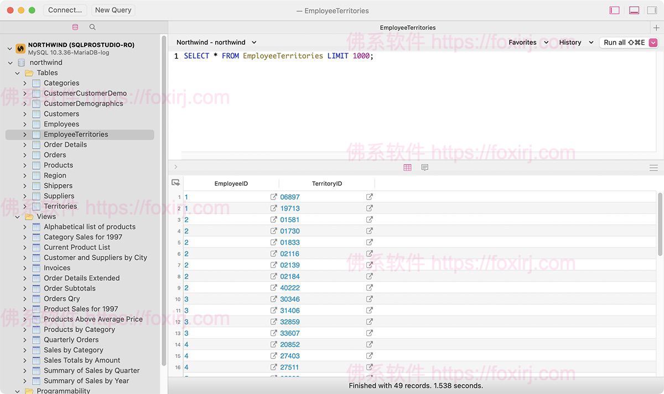
Task: Open the History menu
Action: (575, 43)
